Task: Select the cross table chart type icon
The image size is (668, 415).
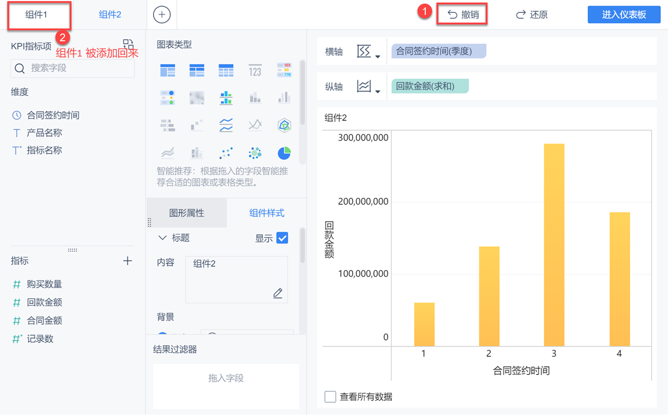Action: pyautogui.click(x=197, y=70)
